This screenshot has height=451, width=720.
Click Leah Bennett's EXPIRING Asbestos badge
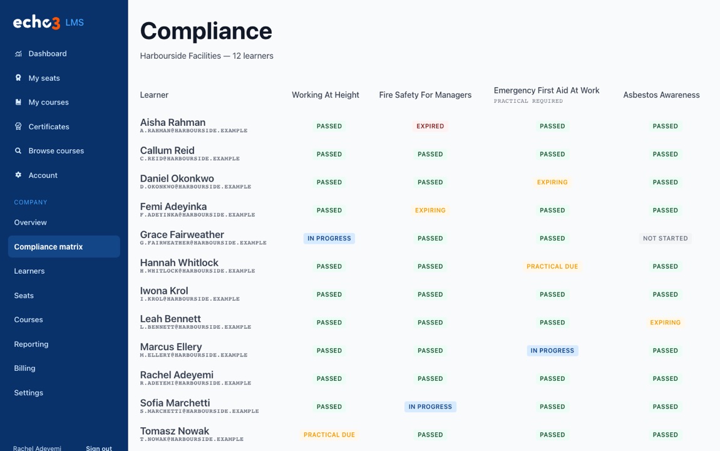[666, 323]
